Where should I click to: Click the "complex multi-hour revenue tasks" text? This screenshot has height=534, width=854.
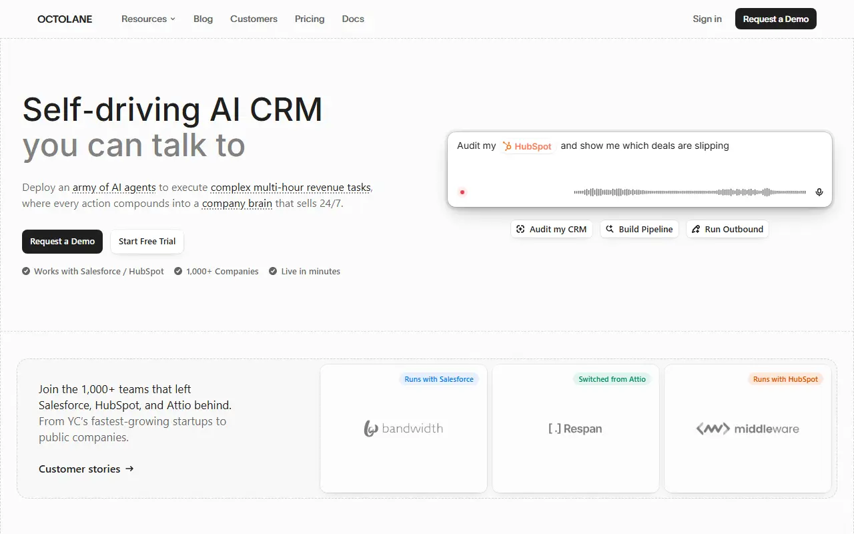291,188
